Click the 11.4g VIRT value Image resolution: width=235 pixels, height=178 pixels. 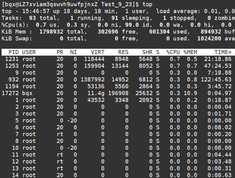[96, 93]
